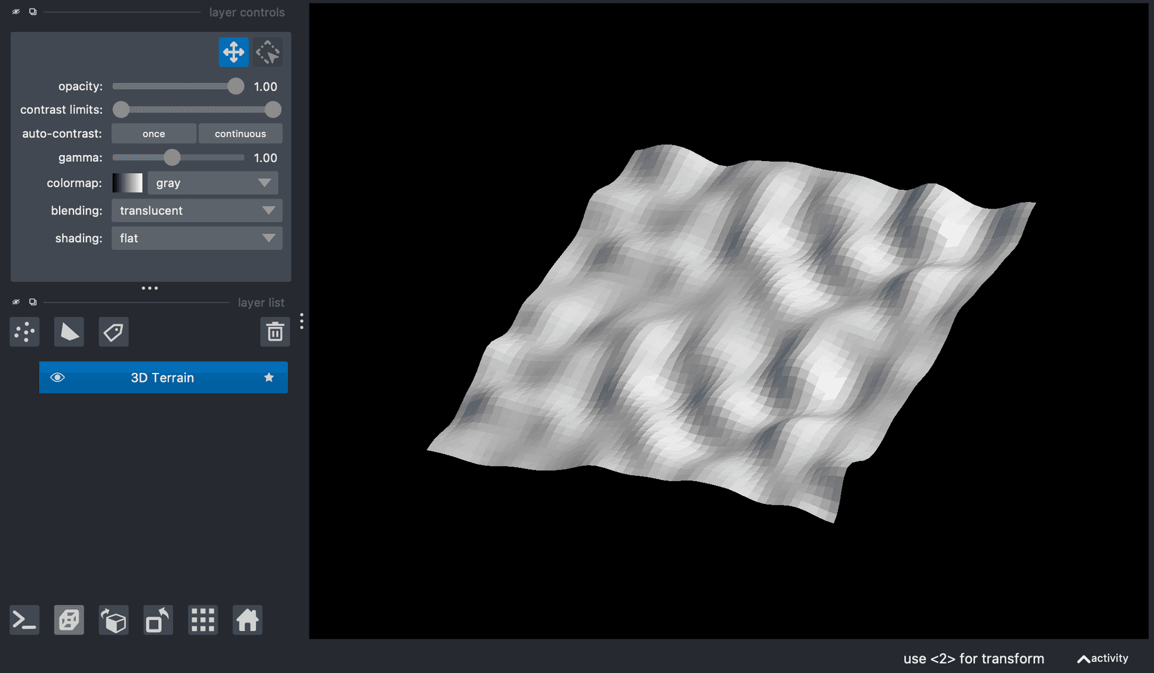
Task: Click the opacity slider handle
Action: pos(236,86)
